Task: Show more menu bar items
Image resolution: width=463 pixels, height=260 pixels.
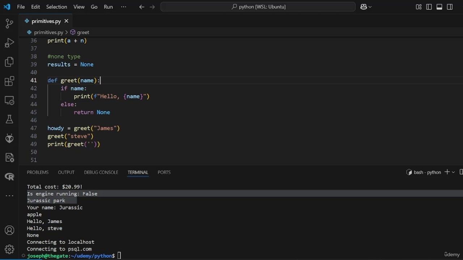Action: (124, 6)
